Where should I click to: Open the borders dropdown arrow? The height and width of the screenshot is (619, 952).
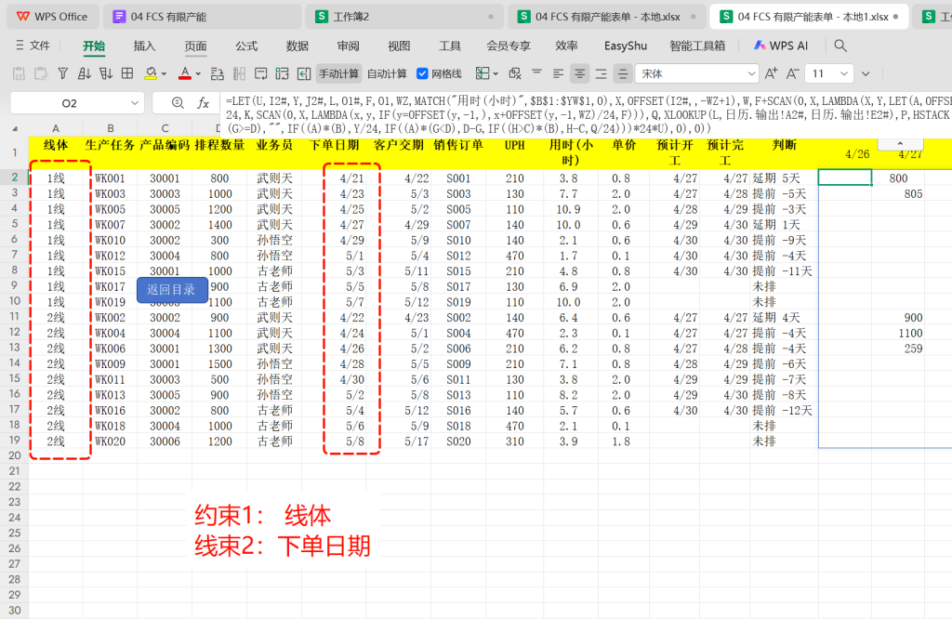point(496,74)
